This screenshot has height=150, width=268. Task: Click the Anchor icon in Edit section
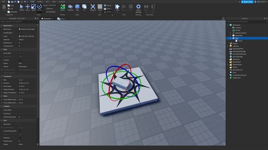105,12
